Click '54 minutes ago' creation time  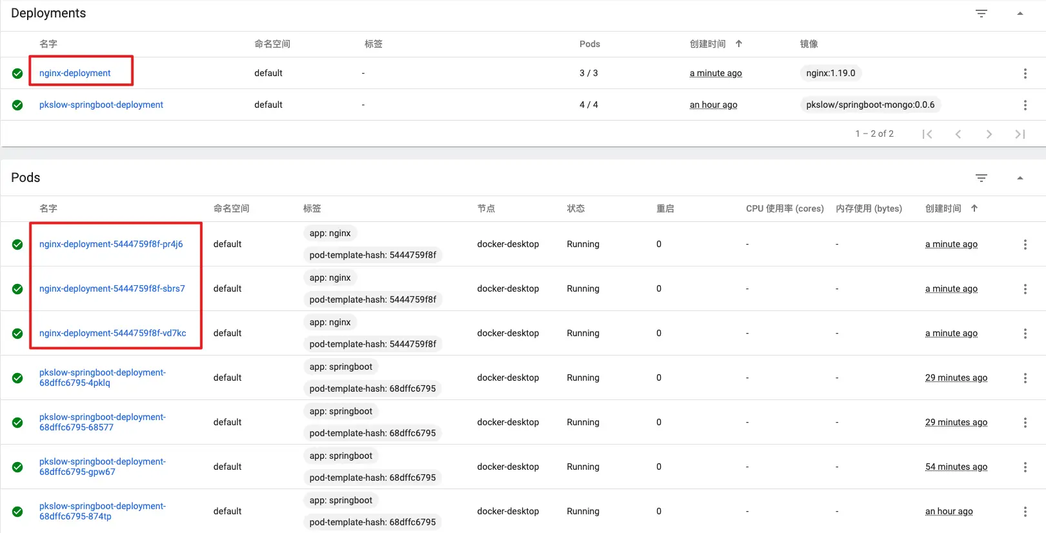pos(956,467)
